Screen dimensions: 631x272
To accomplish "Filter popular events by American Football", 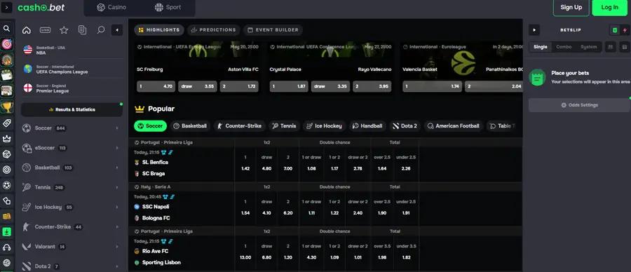I will [454, 126].
